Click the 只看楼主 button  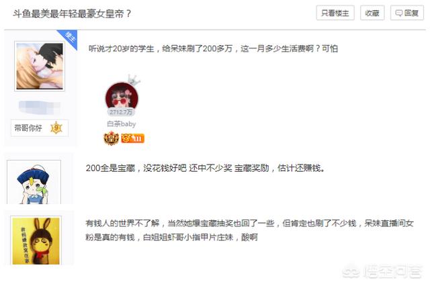[335, 13]
